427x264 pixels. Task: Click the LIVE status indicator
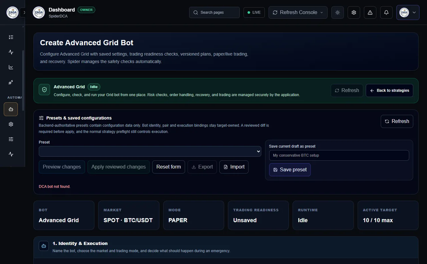tap(254, 12)
